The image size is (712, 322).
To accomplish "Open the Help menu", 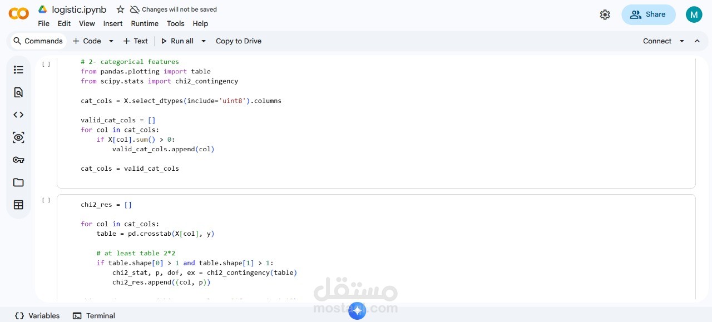I will (200, 24).
